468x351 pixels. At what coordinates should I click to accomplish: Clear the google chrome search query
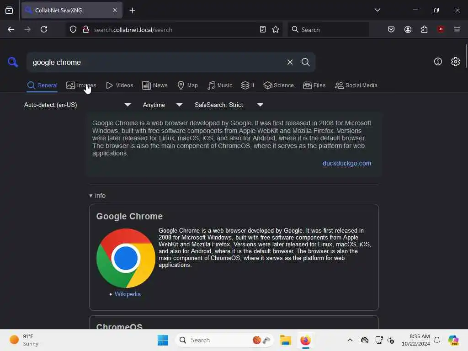point(290,62)
